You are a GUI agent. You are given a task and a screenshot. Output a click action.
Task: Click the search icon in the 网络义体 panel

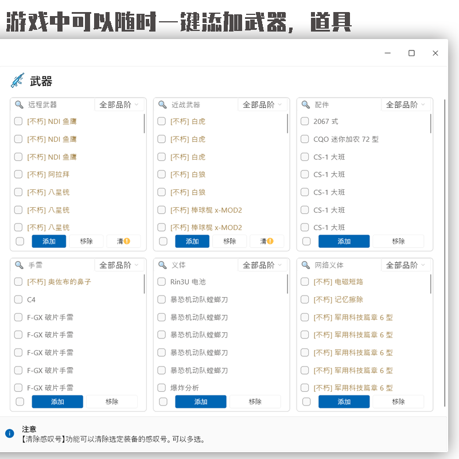coord(305,265)
